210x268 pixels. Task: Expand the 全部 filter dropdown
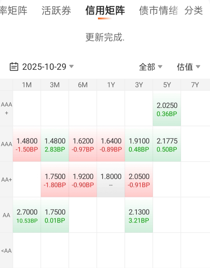pos(150,67)
